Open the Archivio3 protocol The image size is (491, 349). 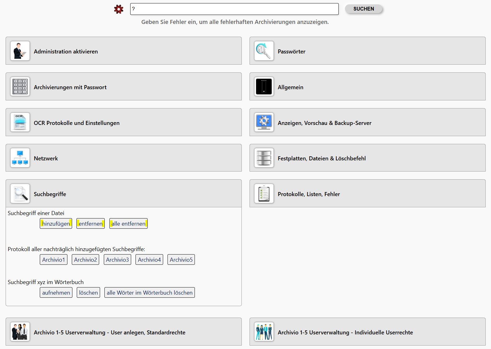pos(117,260)
